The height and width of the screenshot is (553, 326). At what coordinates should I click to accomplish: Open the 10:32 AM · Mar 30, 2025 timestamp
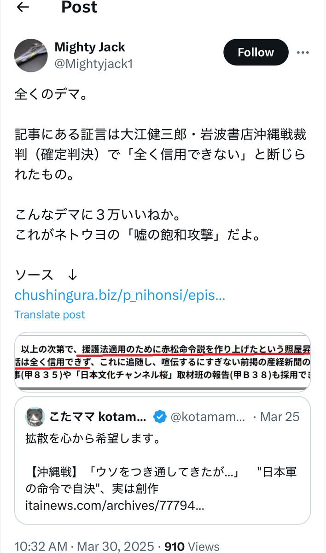(84, 547)
